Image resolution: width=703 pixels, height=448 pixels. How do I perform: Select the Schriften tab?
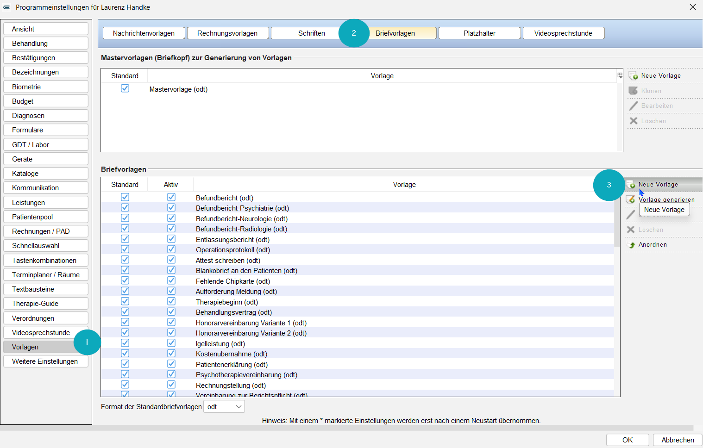[312, 33]
